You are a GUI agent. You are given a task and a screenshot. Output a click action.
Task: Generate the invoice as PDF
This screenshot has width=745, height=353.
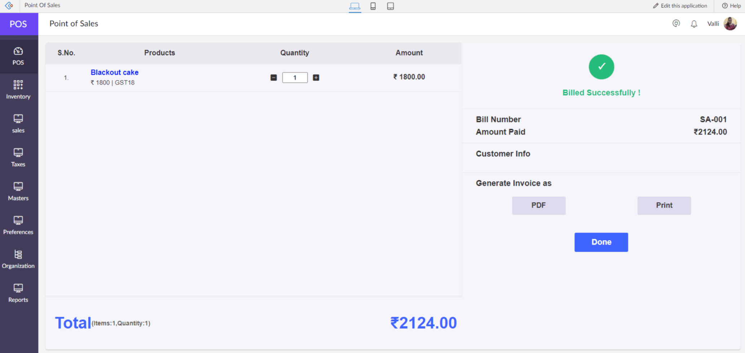(x=538, y=205)
